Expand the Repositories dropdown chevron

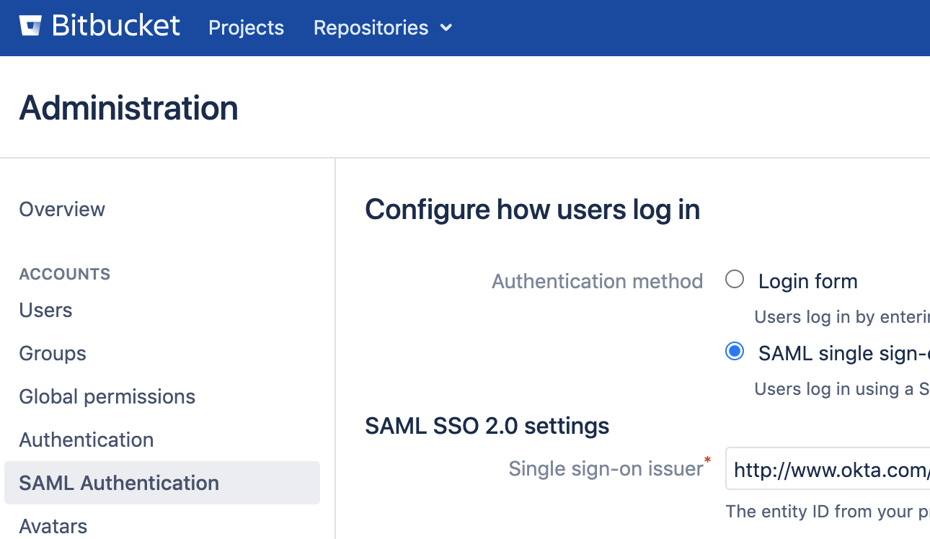click(x=446, y=28)
